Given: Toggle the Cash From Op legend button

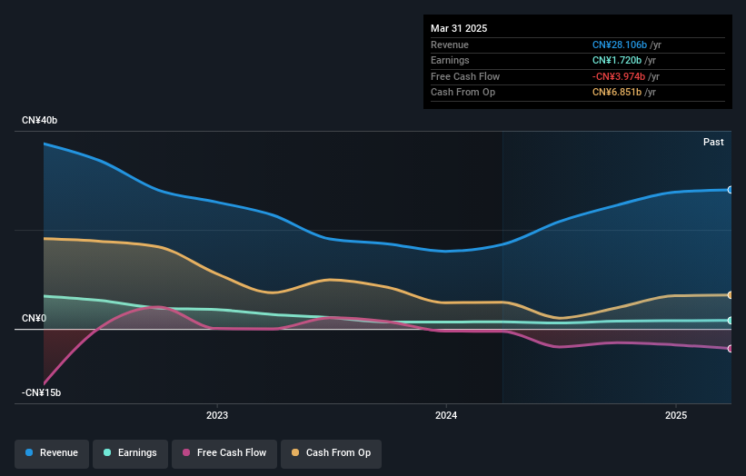Looking at the screenshot, I should click(x=331, y=453).
